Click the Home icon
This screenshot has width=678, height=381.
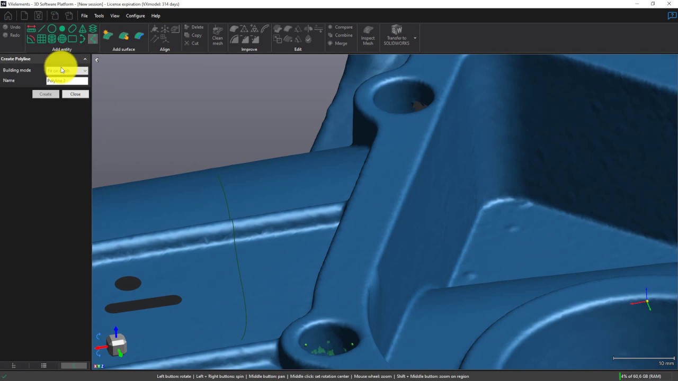coord(8,16)
